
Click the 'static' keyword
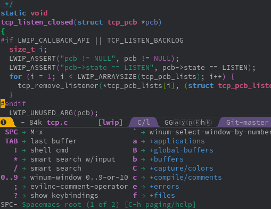13,13
